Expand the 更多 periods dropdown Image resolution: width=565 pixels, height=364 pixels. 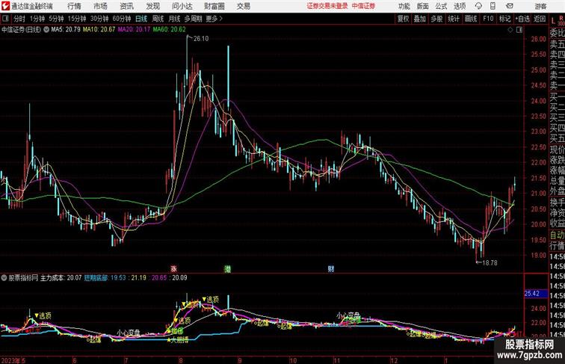coord(214,19)
